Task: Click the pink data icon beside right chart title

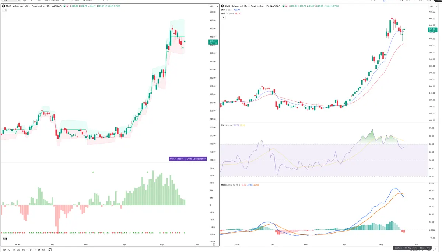Action: (x=286, y=6)
